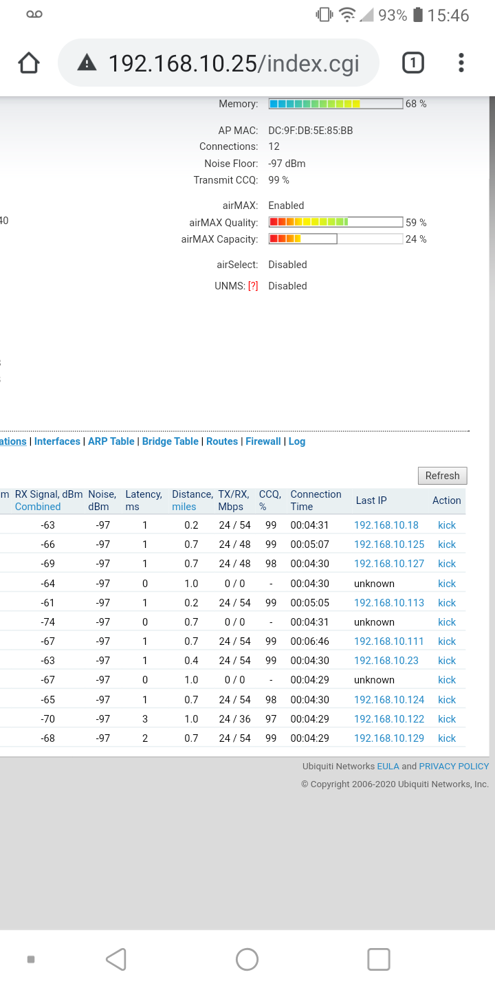Screen dimensions: 495x990
Task: Click the Transmit CCQ value 99 %
Action: click(278, 180)
